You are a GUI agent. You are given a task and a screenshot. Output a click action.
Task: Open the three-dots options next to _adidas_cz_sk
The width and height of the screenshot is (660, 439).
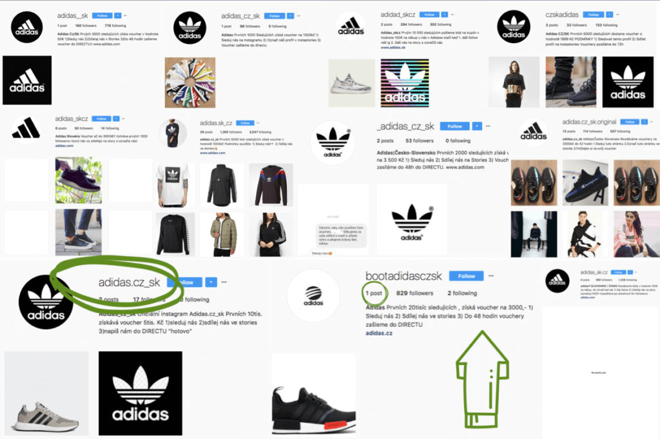pos(488,126)
